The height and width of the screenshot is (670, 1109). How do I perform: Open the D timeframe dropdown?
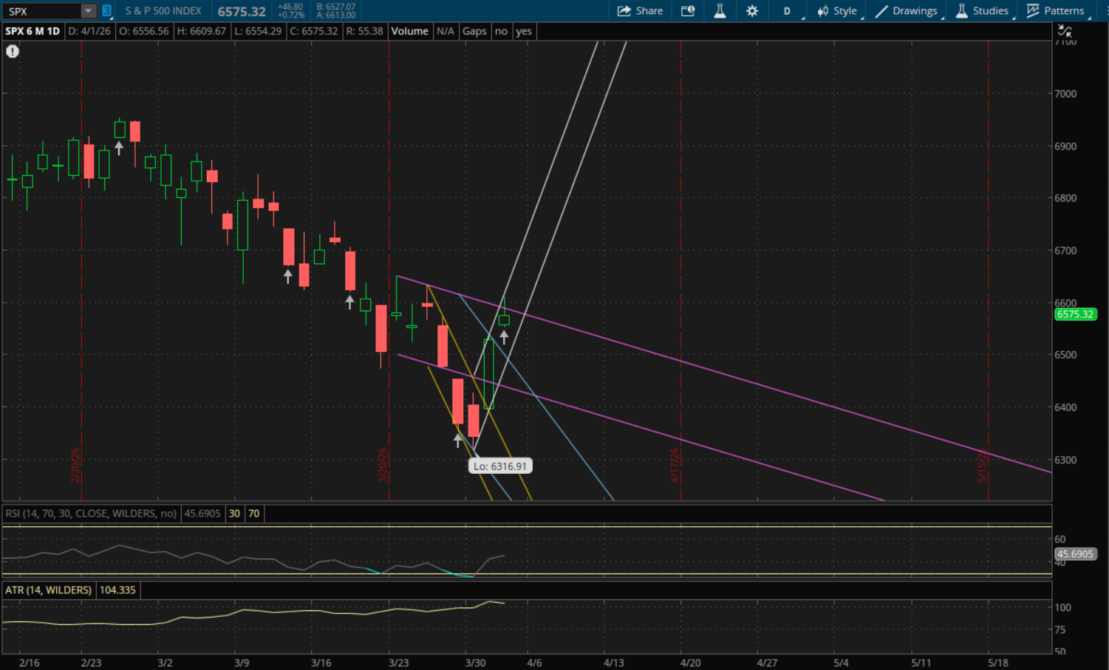[x=788, y=11]
